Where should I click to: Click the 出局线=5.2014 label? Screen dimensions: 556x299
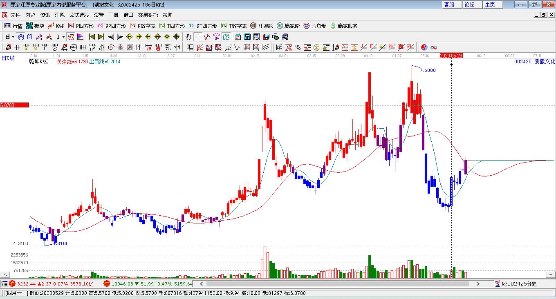[105, 62]
